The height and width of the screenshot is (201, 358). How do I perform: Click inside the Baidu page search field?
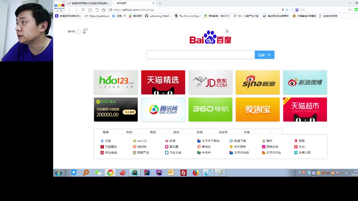click(201, 55)
